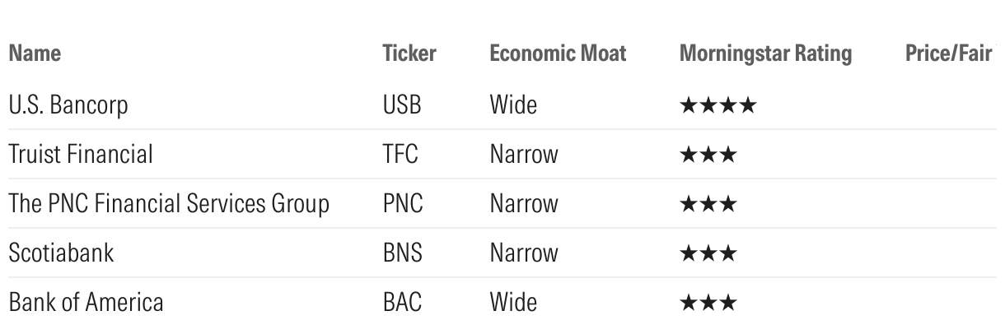Open the U.S. Bancorp company link
1005x334 pixels.
(x=68, y=105)
